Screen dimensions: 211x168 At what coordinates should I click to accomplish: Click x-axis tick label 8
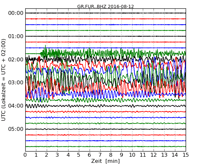click(x=111, y=155)
